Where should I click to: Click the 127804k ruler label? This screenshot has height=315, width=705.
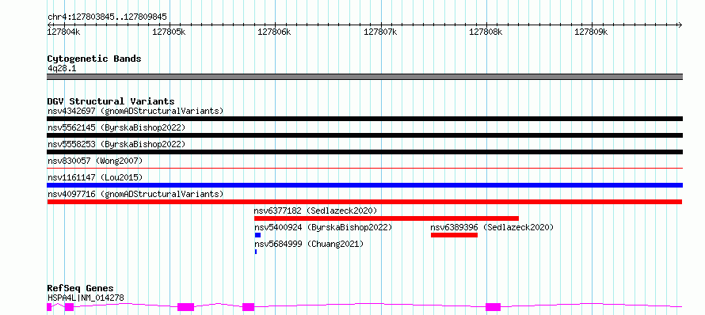64,32
